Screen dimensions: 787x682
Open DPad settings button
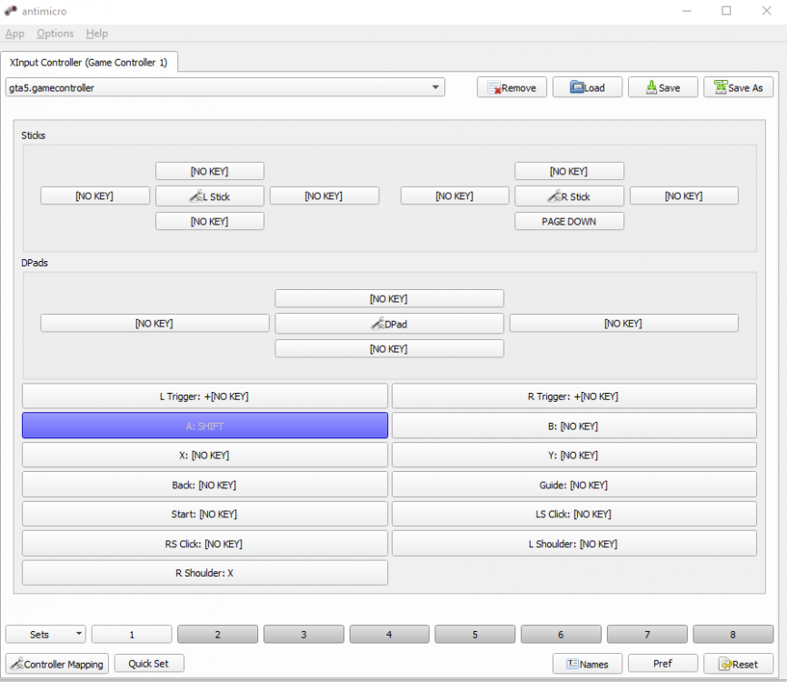tap(389, 324)
